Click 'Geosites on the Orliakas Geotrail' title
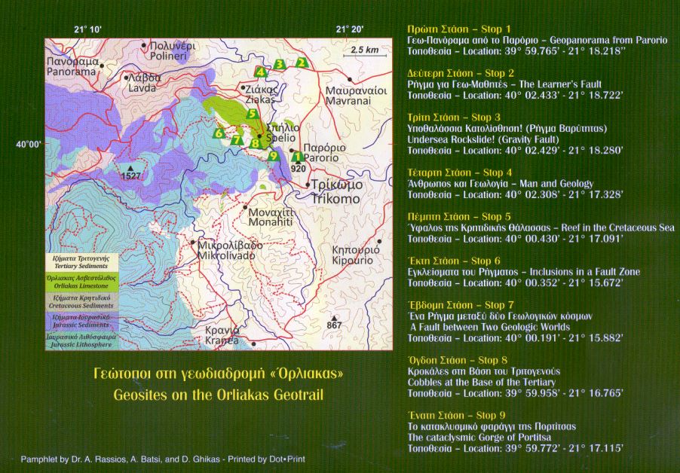The height and width of the screenshot is (473, 680). (x=218, y=395)
